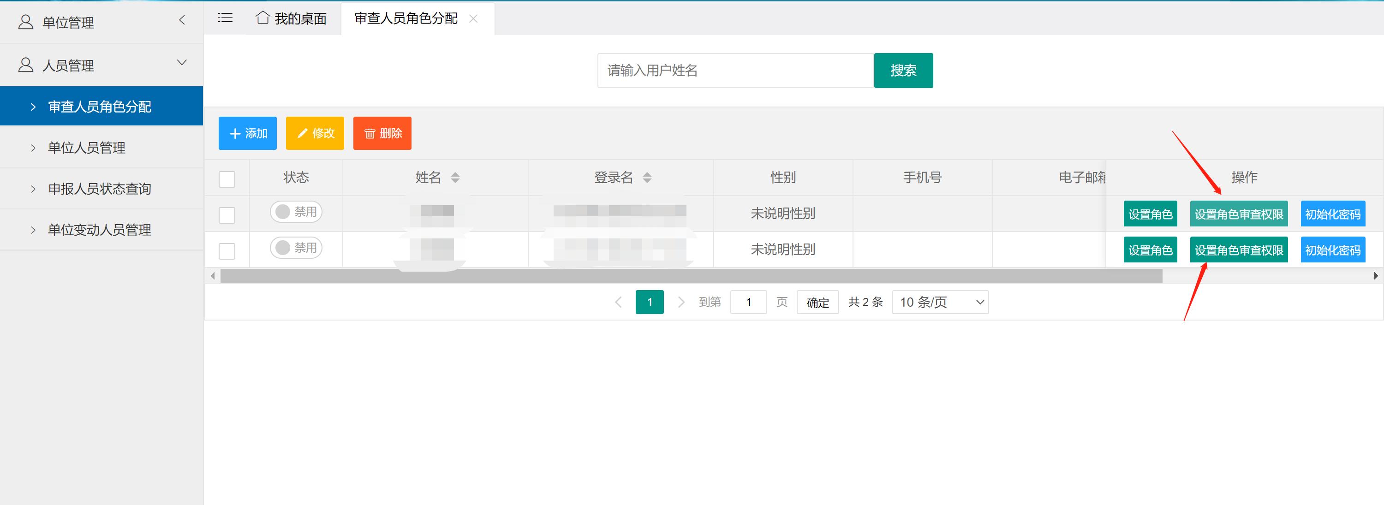Click the trash icon on the 删除 button
The image size is (1384, 505).
point(369,133)
